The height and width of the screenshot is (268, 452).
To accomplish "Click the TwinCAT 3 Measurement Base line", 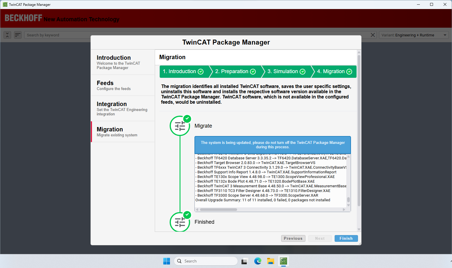I will [271, 186].
